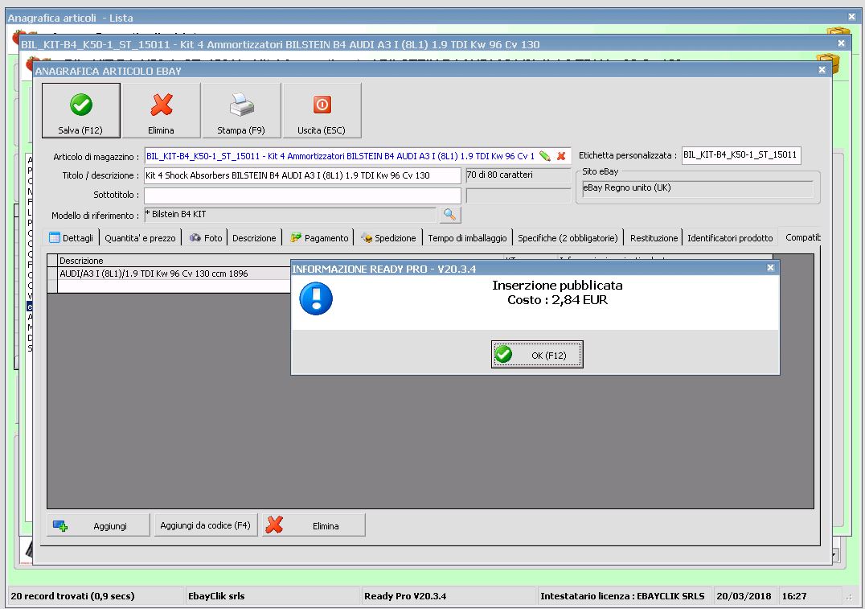Click the Titolo / descrizione input field
The image size is (865, 609).
pyautogui.click(x=302, y=175)
